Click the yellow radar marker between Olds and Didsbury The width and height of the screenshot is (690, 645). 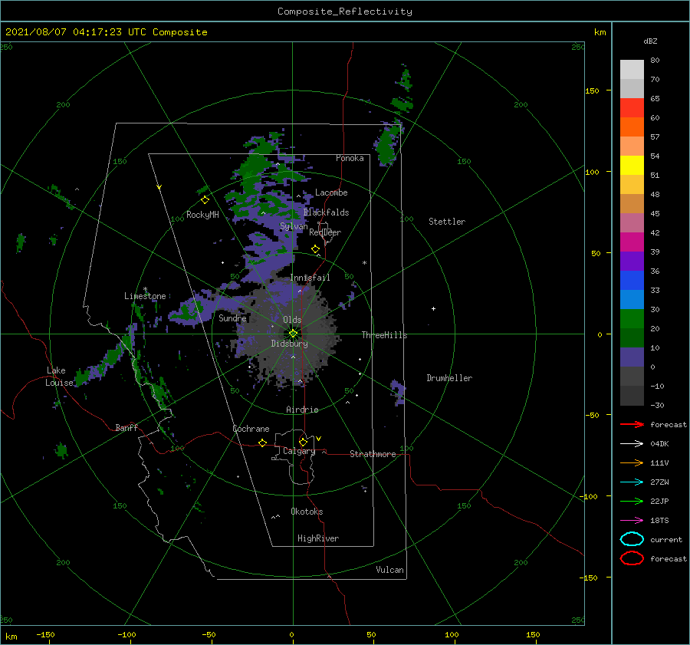click(293, 334)
